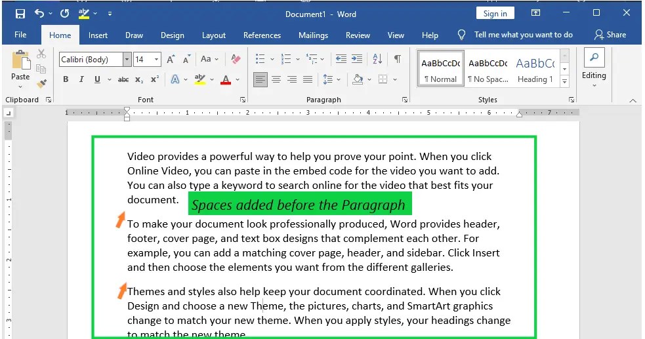The height and width of the screenshot is (339, 645).
Task: Toggle italic formatting
Action: tap(81, 79)
